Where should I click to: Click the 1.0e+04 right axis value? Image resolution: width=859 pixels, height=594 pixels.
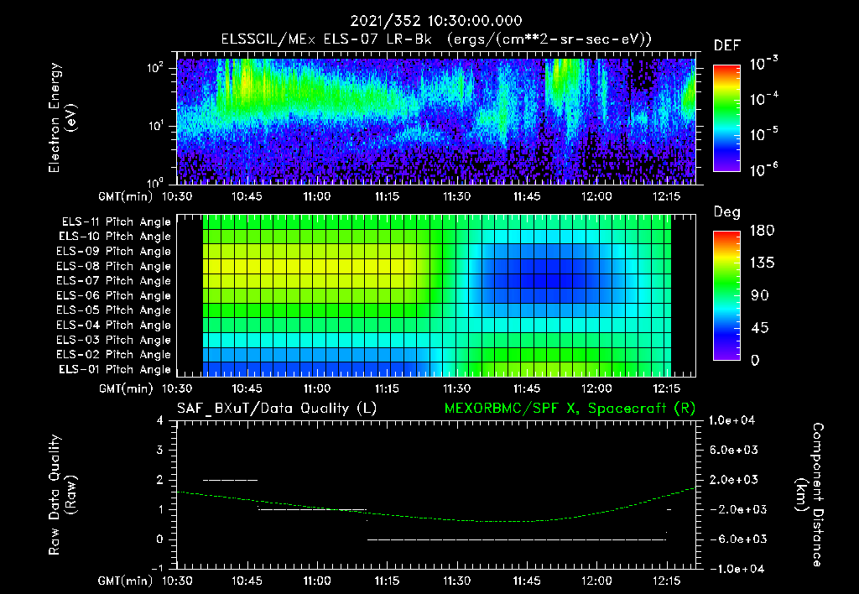[x=731, y=421]
